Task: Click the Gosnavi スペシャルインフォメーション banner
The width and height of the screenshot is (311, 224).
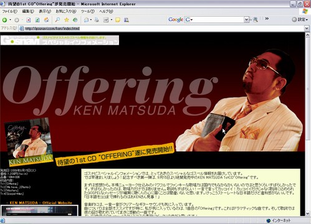Action: pos(60,40)
